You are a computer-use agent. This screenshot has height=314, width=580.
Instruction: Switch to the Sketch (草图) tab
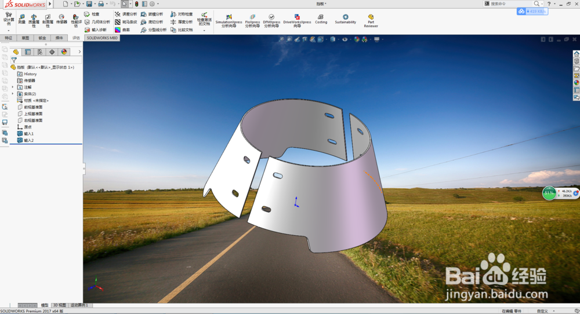[25, 38]
